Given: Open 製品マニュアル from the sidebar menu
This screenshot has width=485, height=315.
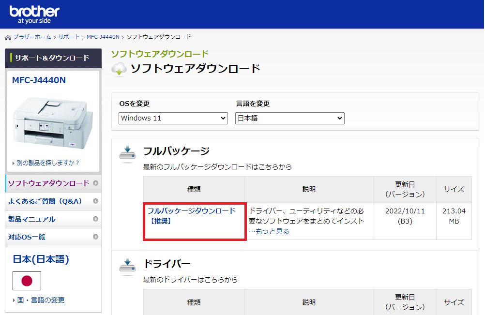Looking at the screenshot, I should coord(32,219).
